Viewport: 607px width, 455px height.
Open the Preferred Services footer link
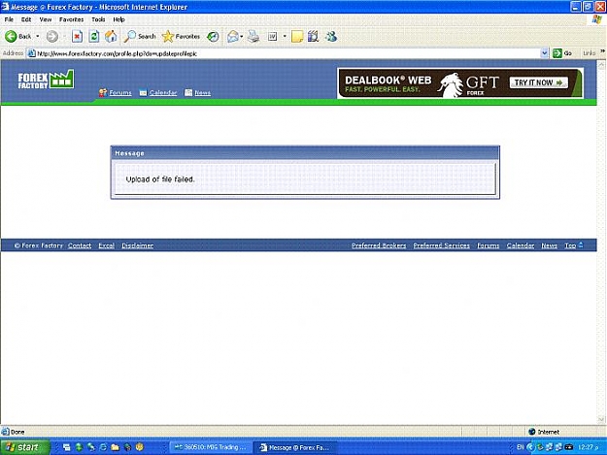coord(441,245)
